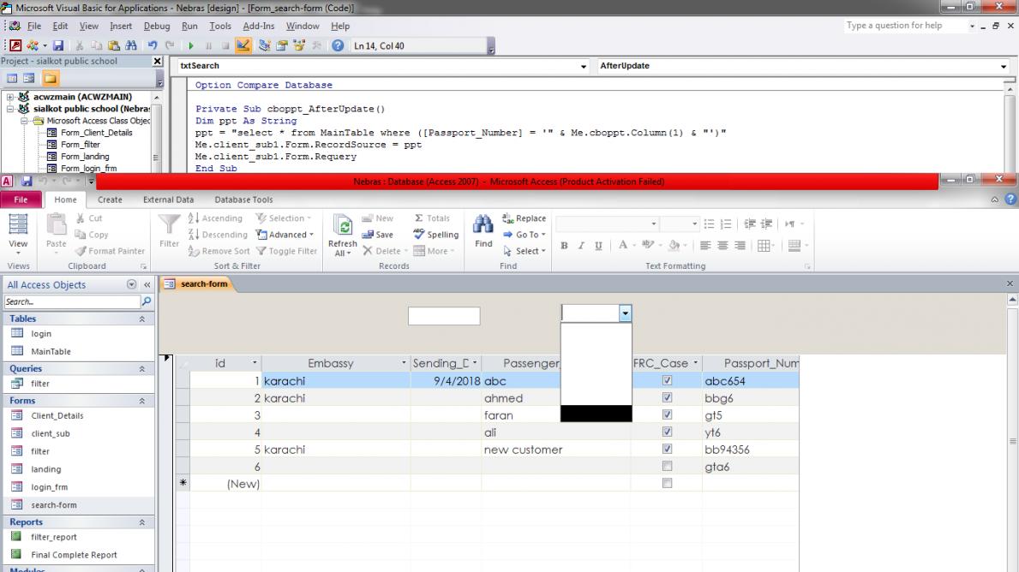
Task: Open Go To in Find group
Action: (524, 235)
